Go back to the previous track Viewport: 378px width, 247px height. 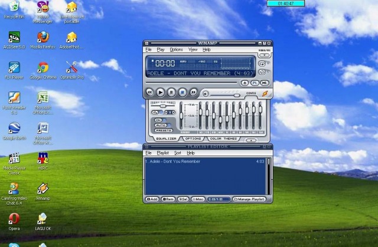coord(149,93)
